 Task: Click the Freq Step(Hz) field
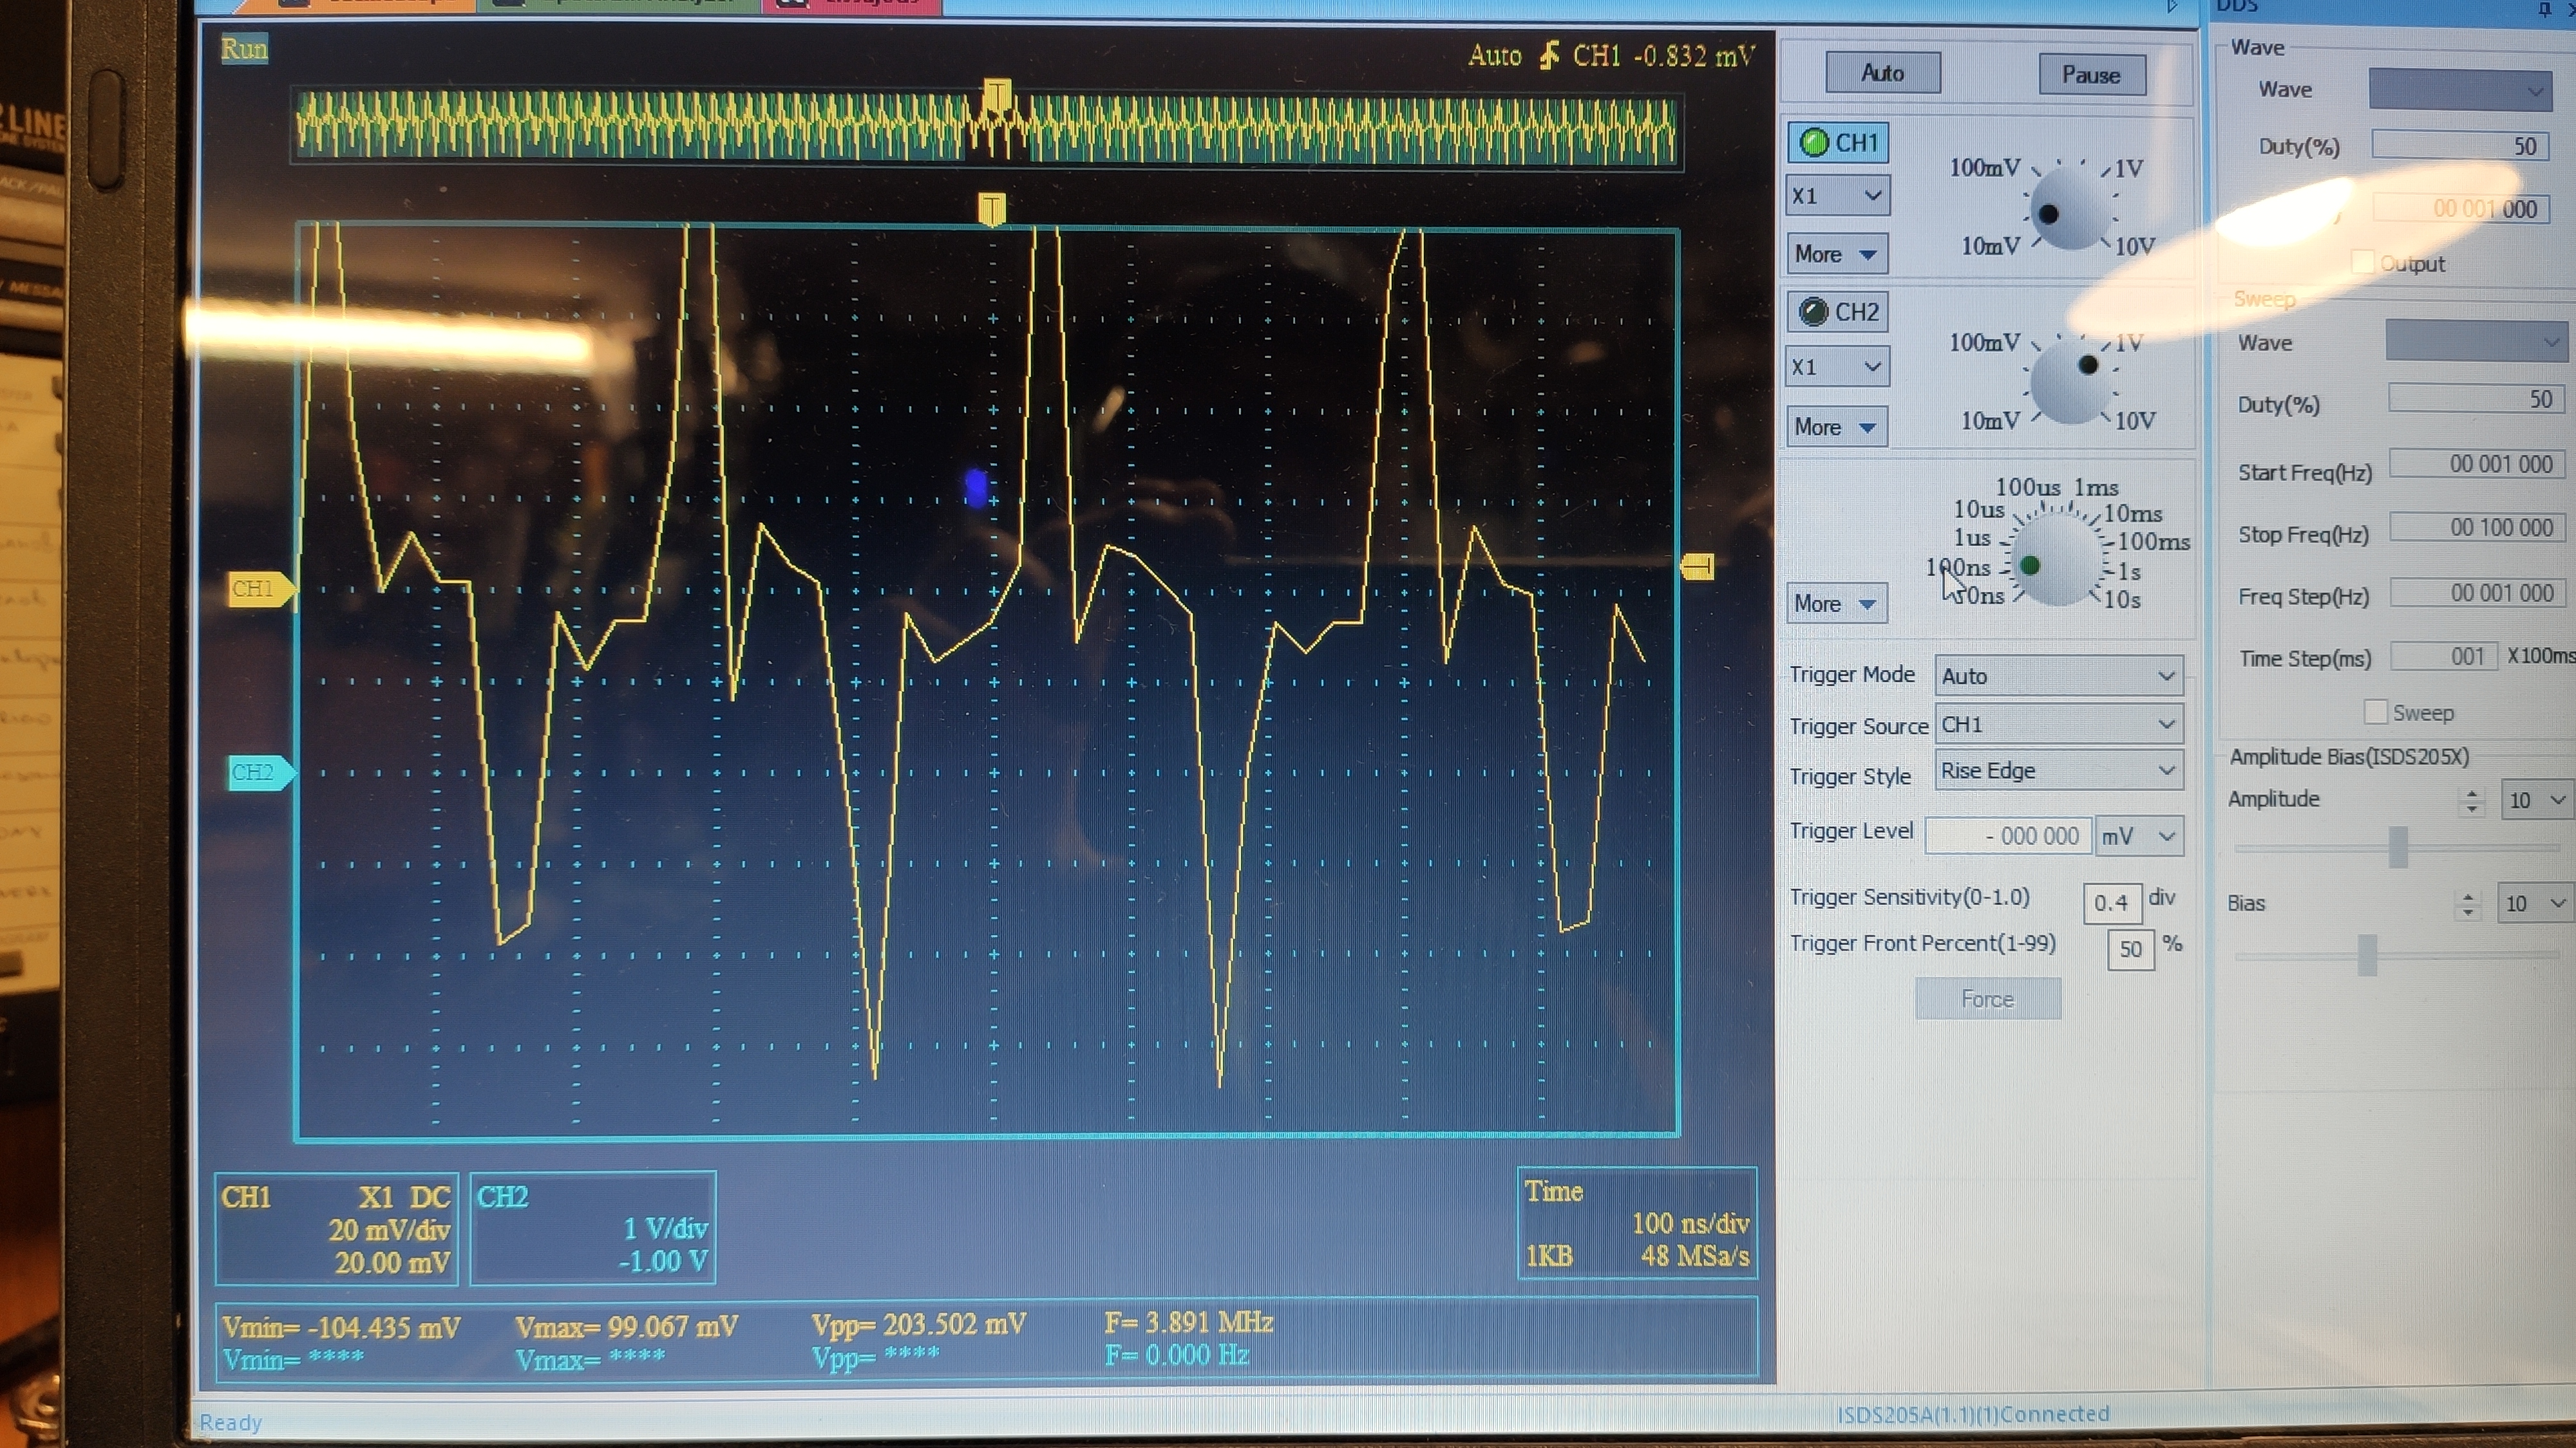(2477, 593)
